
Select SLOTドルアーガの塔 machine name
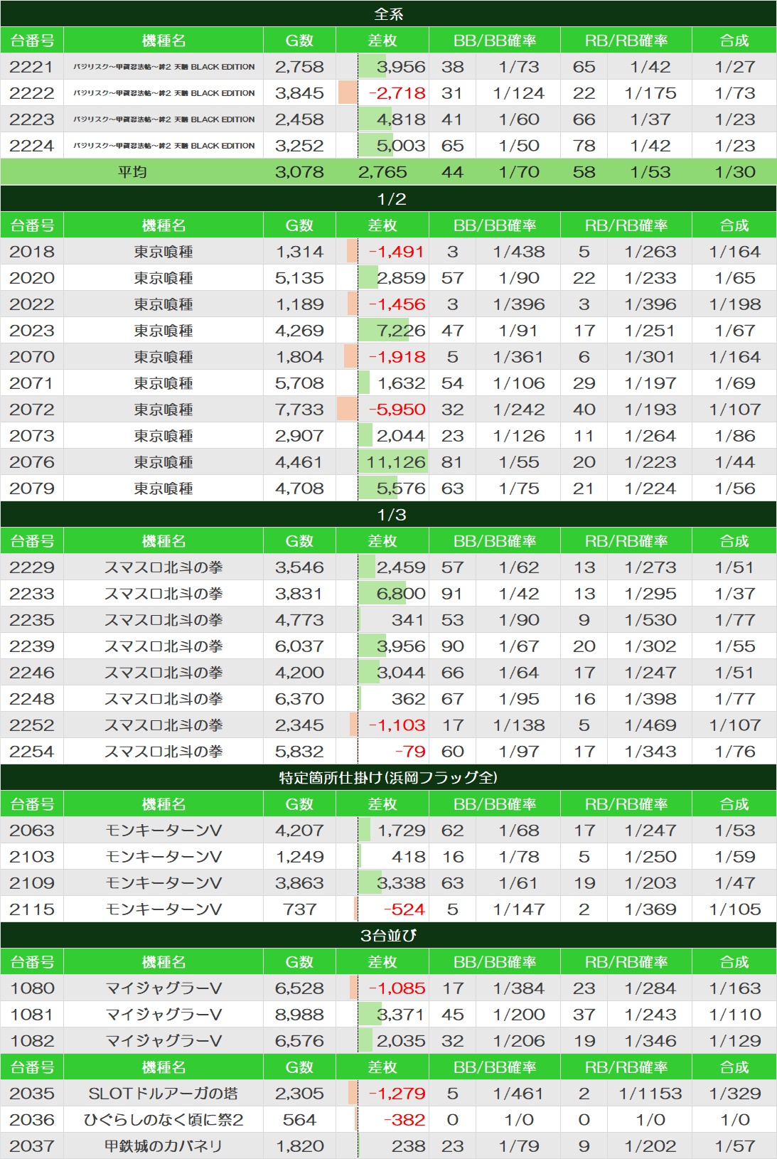[x=164, y=1094]
